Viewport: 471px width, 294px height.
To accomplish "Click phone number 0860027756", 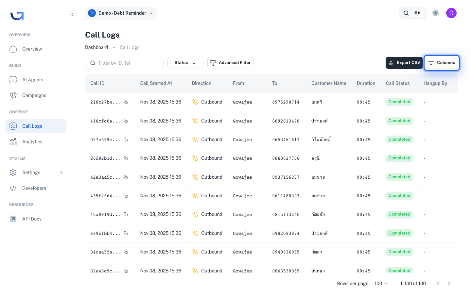I will point(286,158).
